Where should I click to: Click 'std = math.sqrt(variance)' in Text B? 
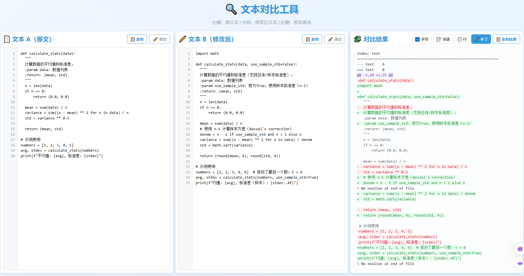click(x=226, y=145)
